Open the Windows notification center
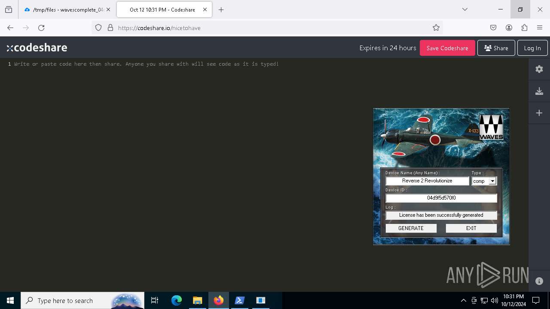Viewport: 550px width, 309px height. point(536,300)
